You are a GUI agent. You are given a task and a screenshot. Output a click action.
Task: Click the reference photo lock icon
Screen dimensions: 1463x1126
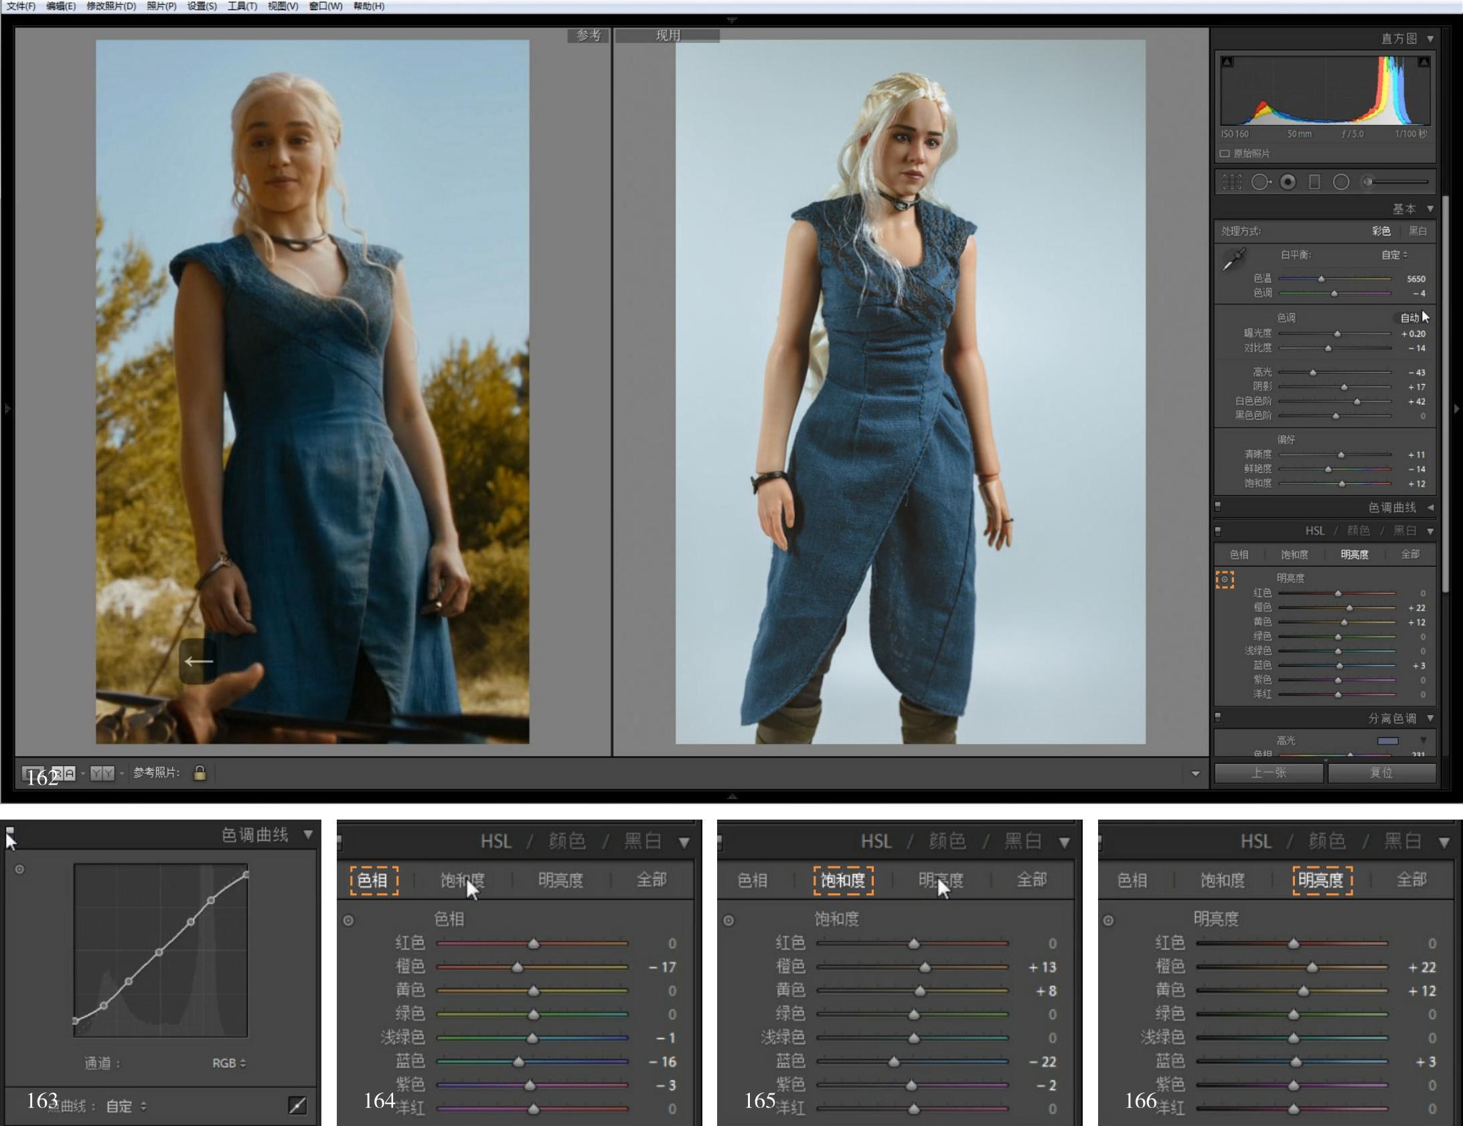tap(200, 773)
